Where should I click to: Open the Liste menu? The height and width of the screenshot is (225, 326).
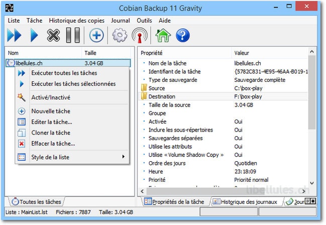pyautogui.click(x=14, y=21)
